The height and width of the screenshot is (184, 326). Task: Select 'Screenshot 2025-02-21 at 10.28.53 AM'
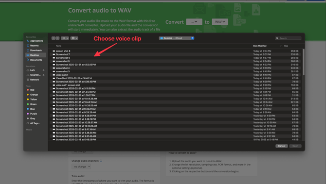point(175,105)
